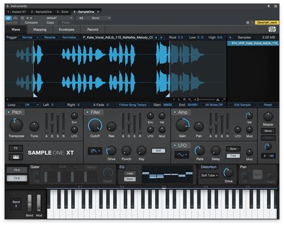Toggle Reverse sample playback
284x225 pixels.
tap(50, 38)
